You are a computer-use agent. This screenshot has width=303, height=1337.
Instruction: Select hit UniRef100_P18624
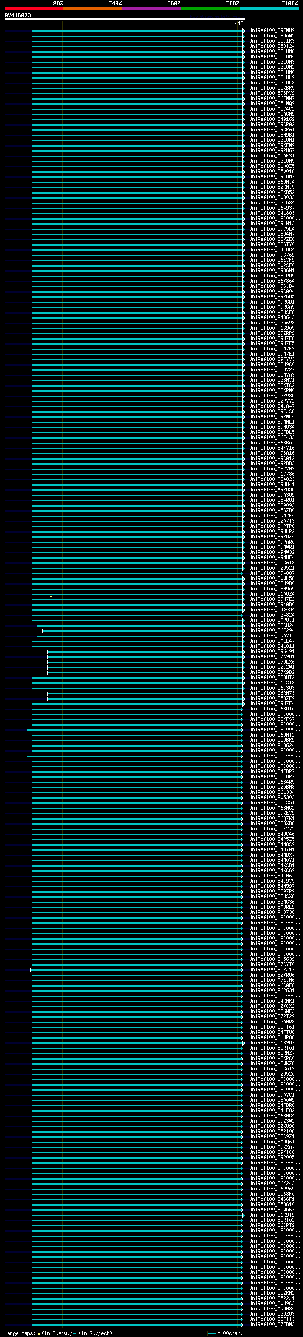click(272, 745)
